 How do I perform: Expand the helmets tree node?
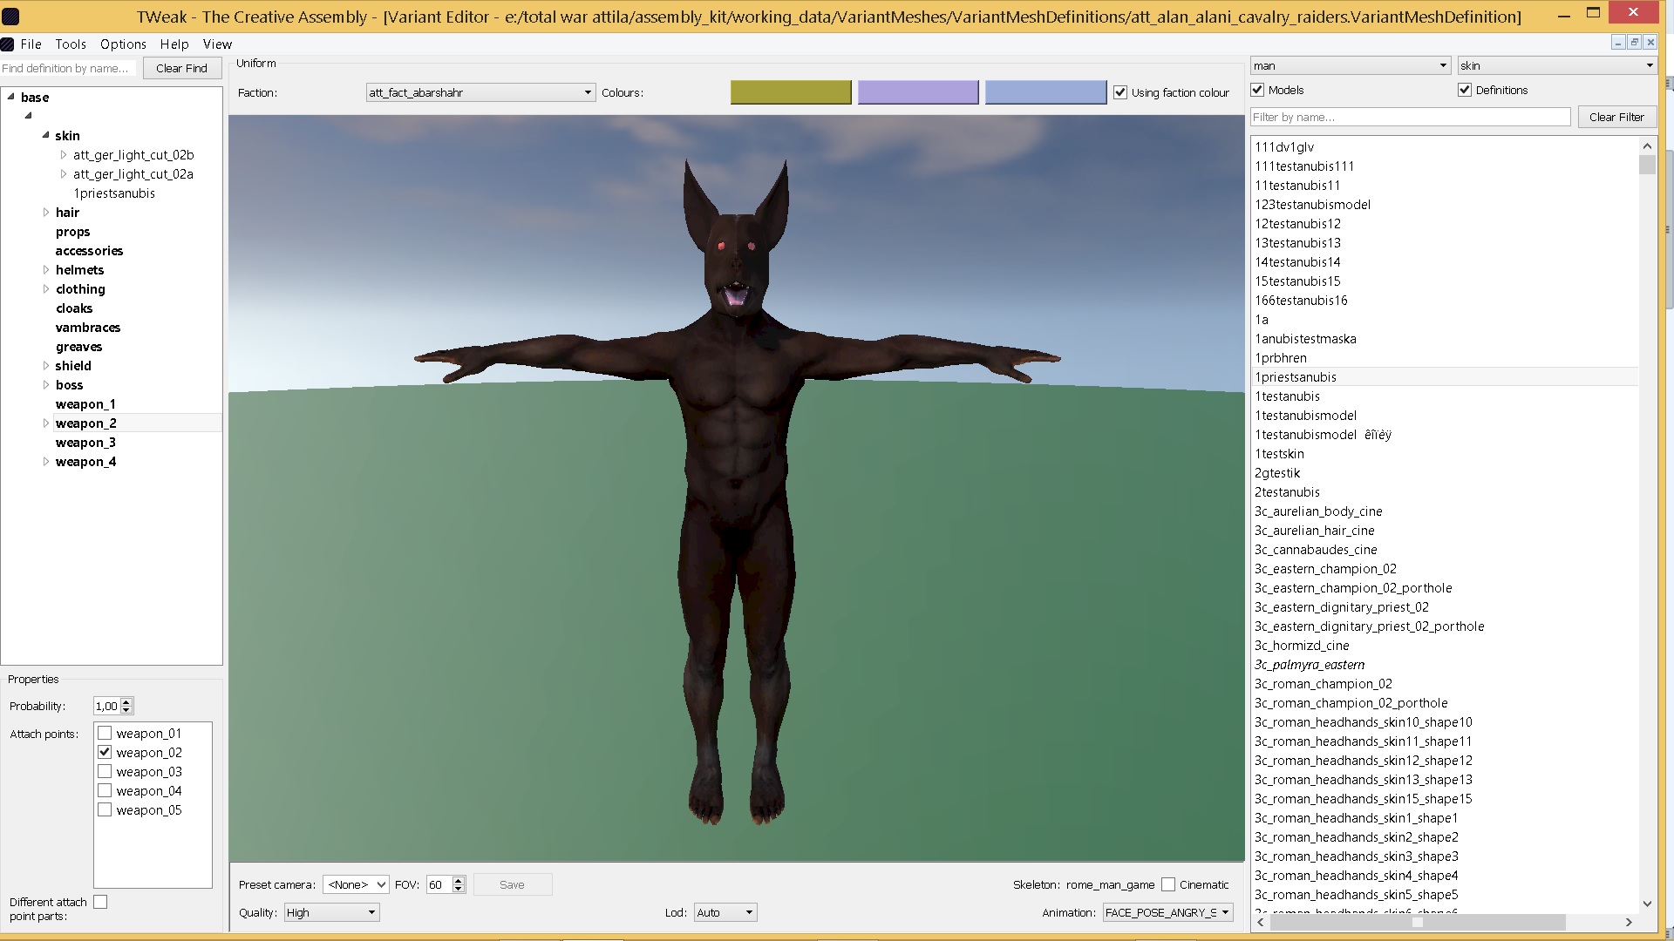(x=46, y=269)
